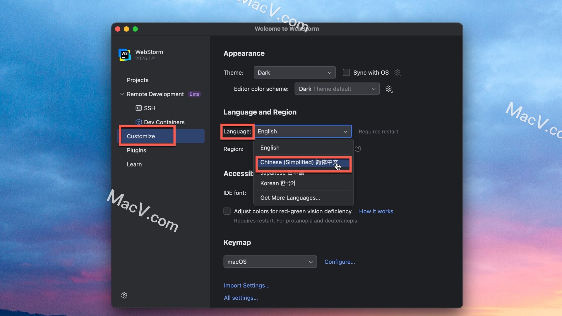Open the Theme dropdown showing Dark

(294, 73)
